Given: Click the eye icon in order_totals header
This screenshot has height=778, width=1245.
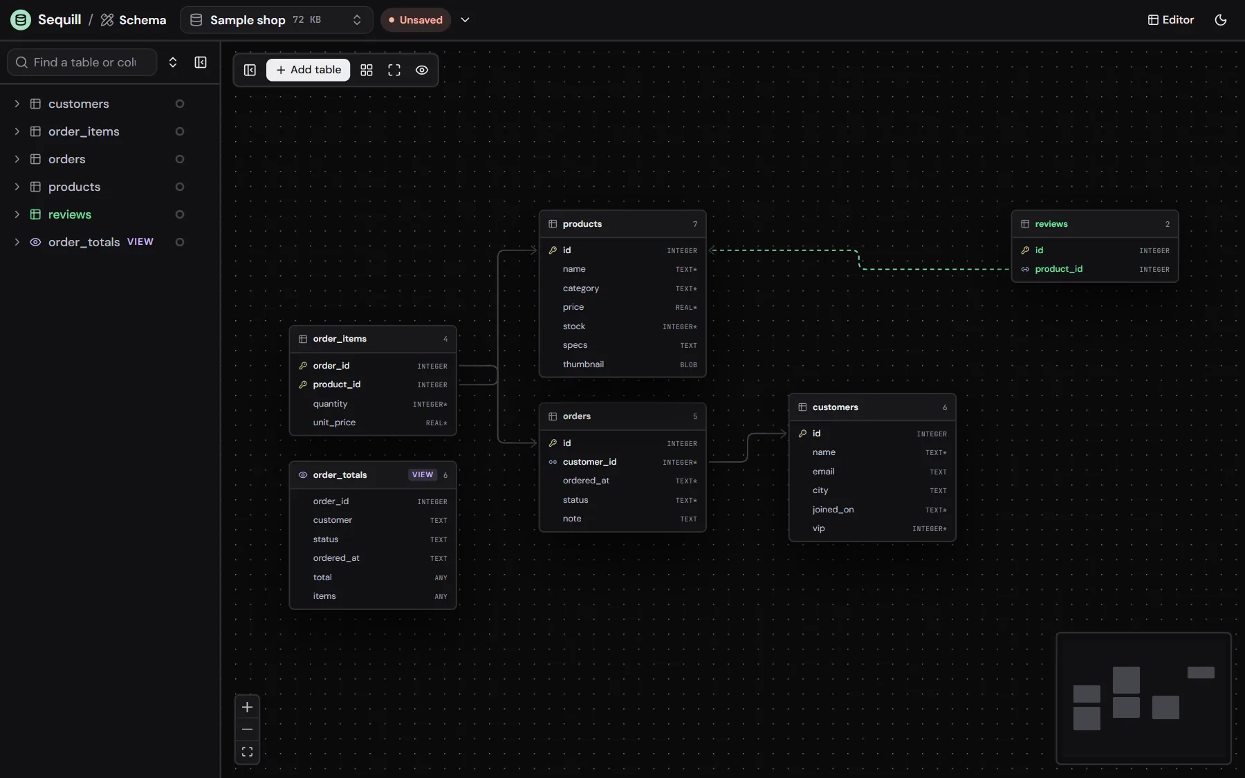Looking at the screenshot, I should pyautogui.click(x=303, y=475).
